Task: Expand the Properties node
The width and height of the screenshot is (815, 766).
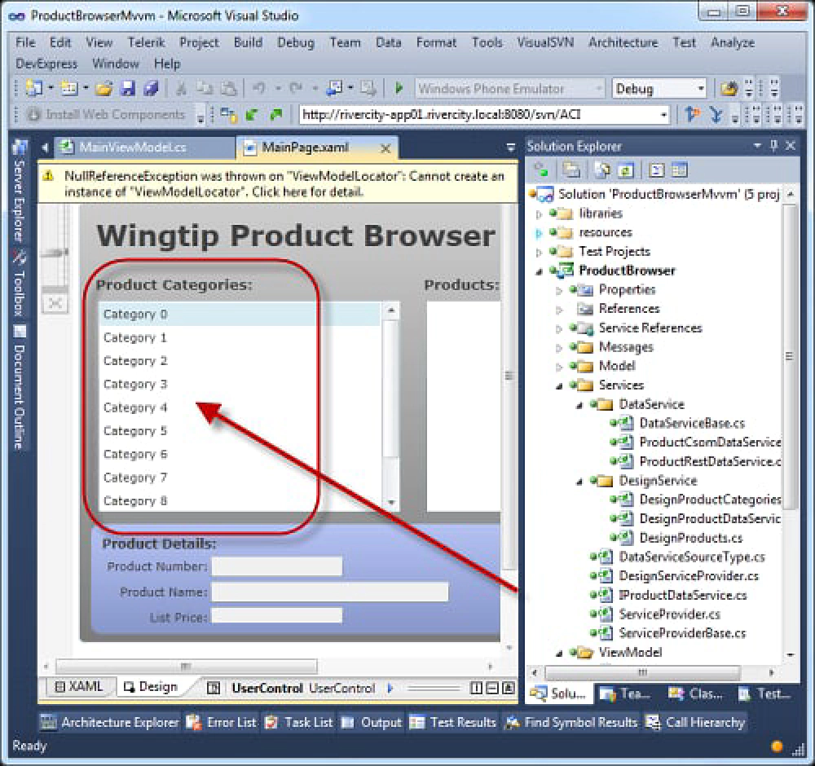Action: (x=559, y=290)
